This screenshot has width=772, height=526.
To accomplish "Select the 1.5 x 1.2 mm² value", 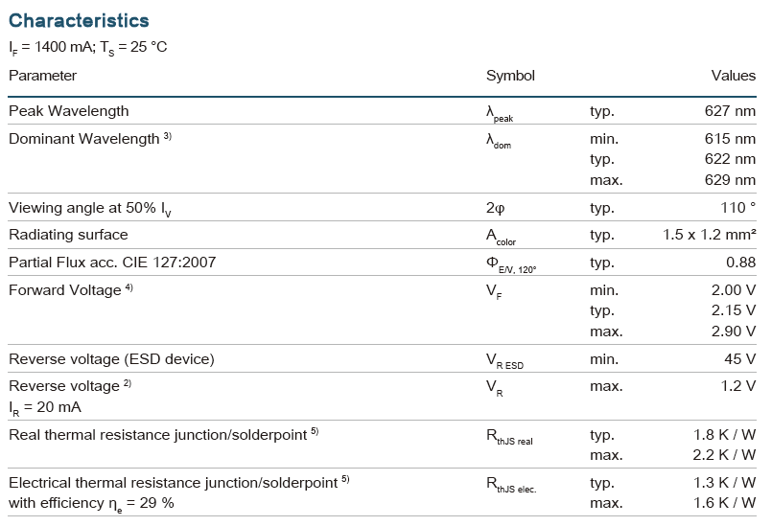I will 709,235.
